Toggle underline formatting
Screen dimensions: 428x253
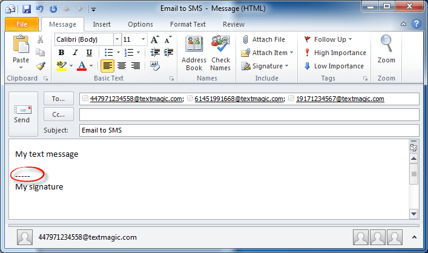coord(89,53)
